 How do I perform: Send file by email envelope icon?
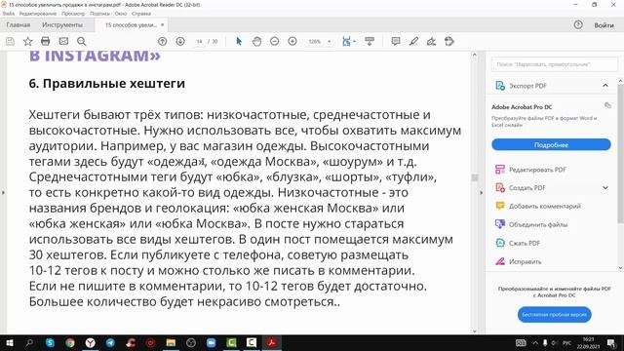pos(63,41)
